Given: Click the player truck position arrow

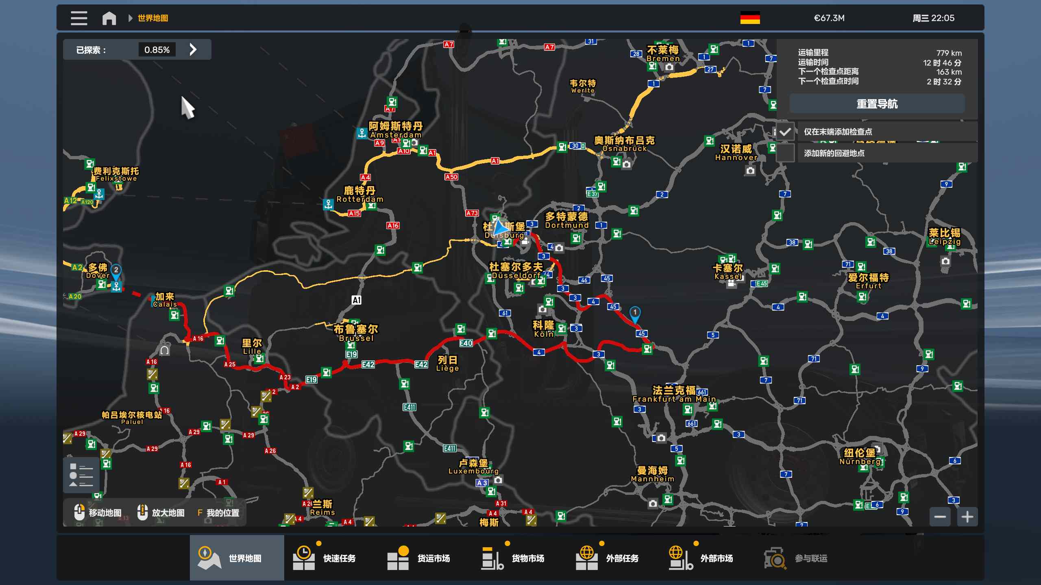Looking at the screenshot, I should pyautogui.click(x=500, y=228).
